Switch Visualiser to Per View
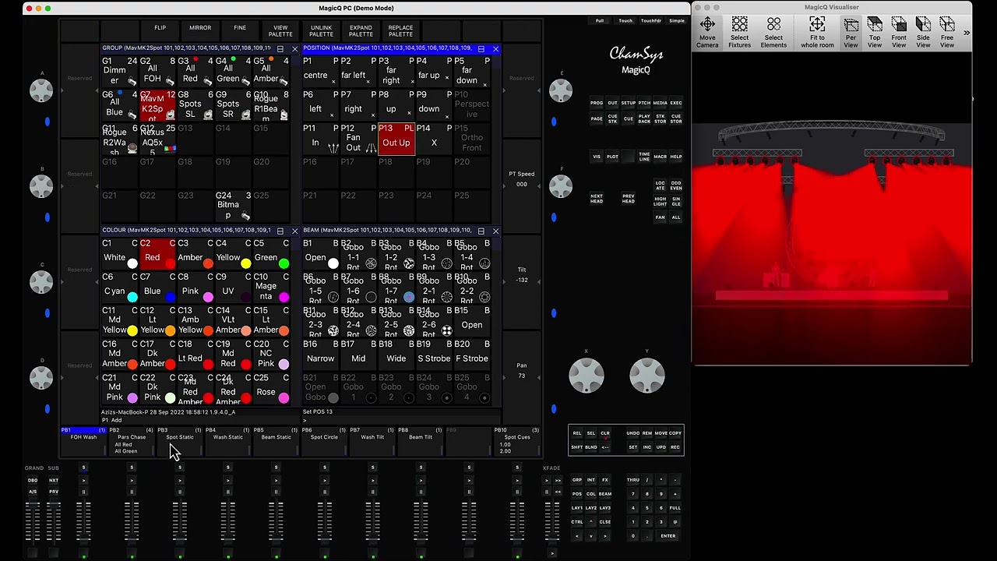This screenshot has width=997, height=561. [x=851, y=32]
